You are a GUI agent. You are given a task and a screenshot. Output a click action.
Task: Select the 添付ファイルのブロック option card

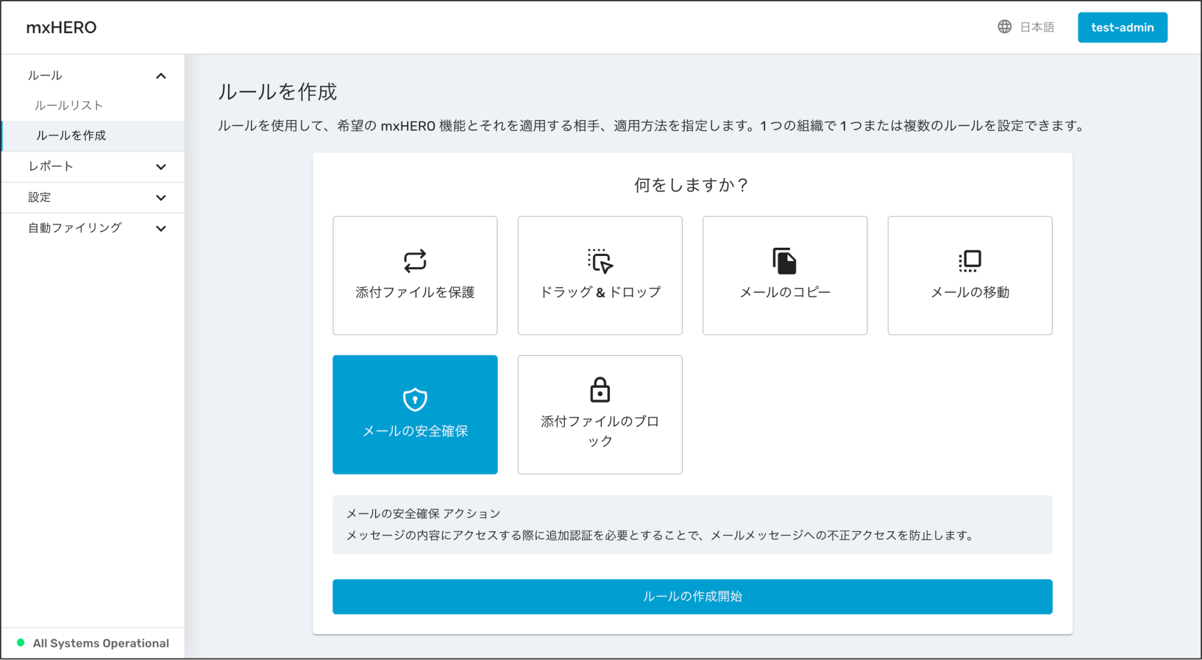tap(599, 415)
